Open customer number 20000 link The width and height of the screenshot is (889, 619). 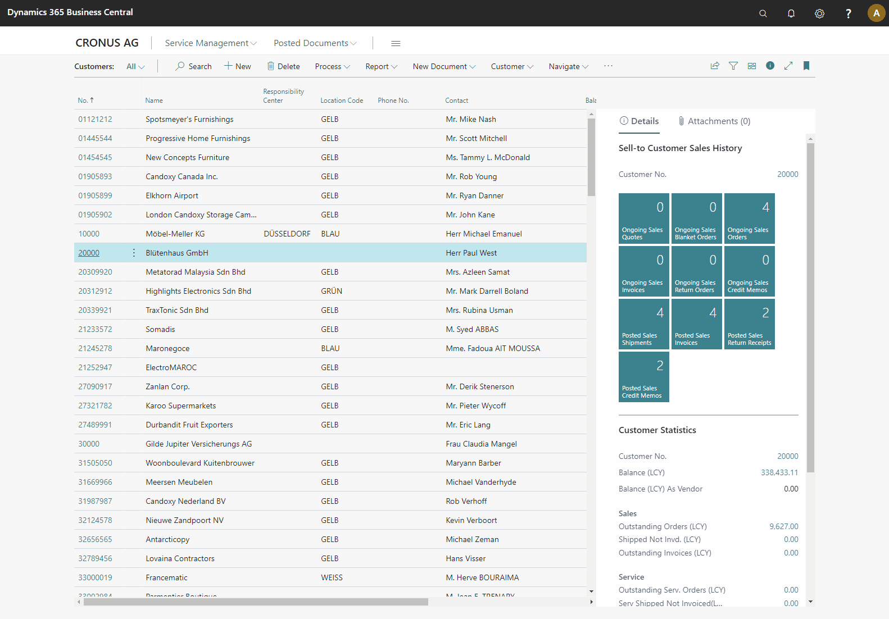89,253
